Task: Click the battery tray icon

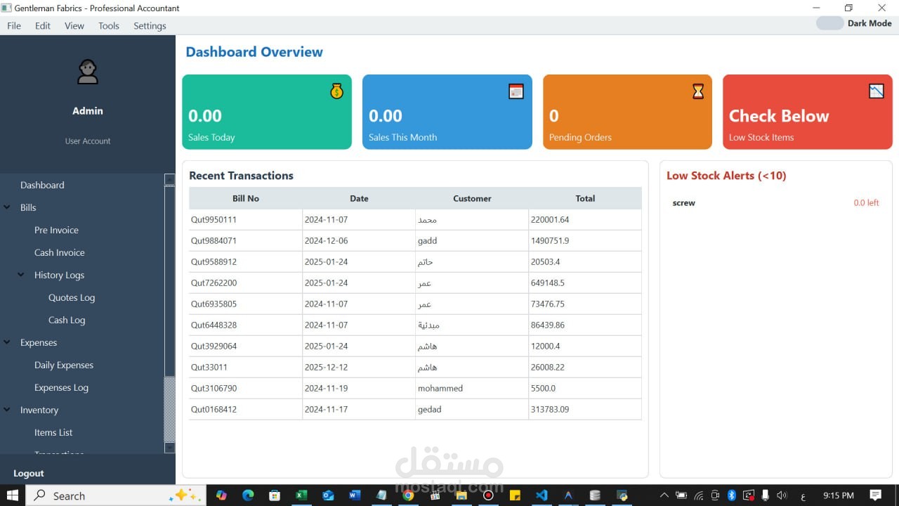Action: (681, 495)
